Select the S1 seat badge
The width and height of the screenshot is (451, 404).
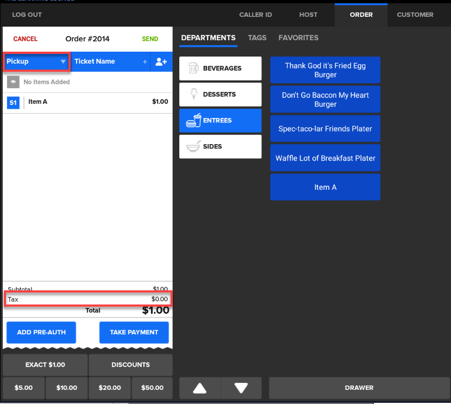pos(13,102)
